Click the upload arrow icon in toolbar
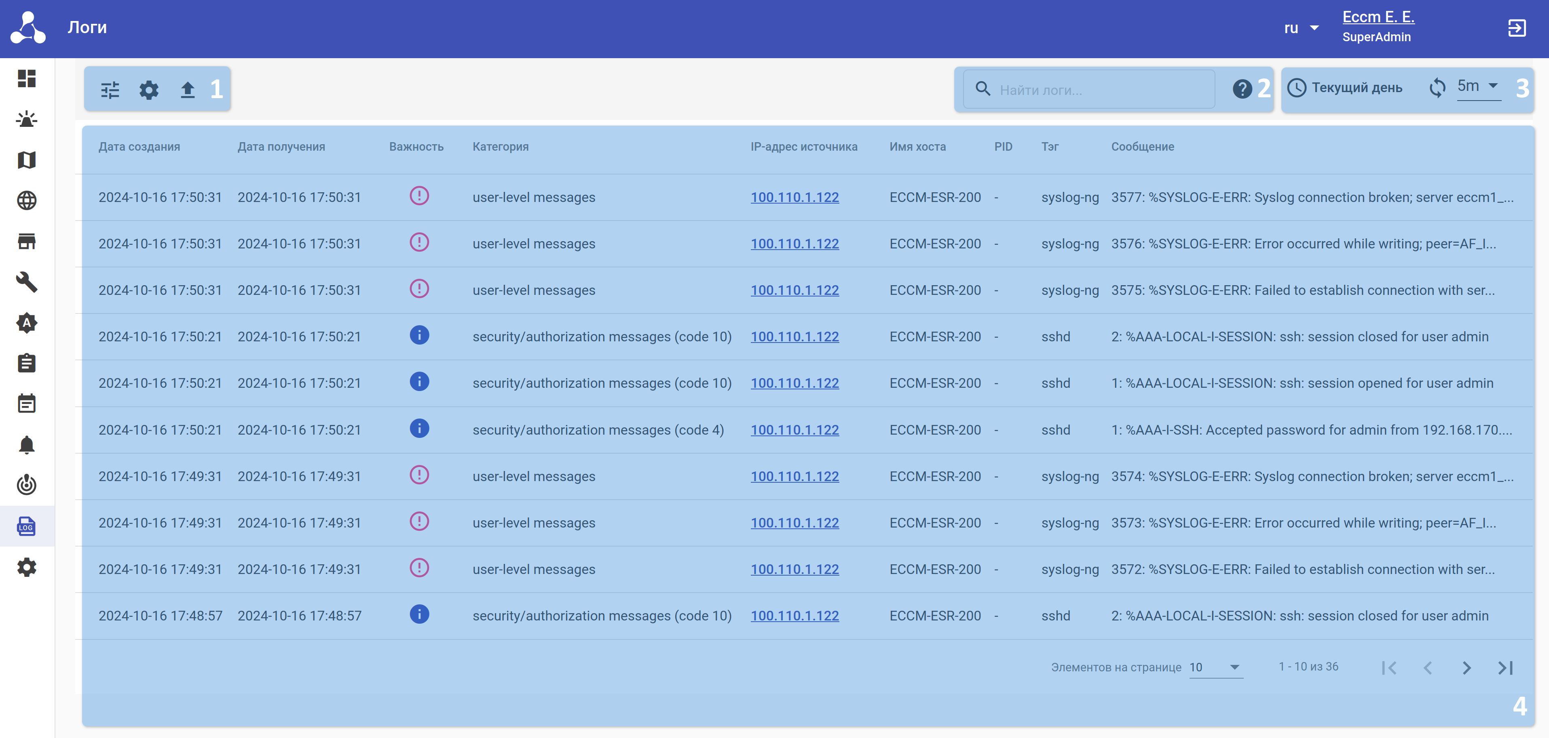 coord(188,90)
